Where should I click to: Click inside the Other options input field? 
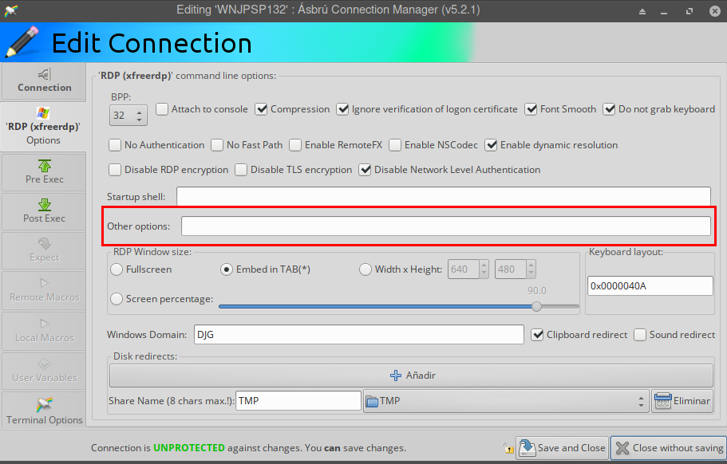point(439,226)
